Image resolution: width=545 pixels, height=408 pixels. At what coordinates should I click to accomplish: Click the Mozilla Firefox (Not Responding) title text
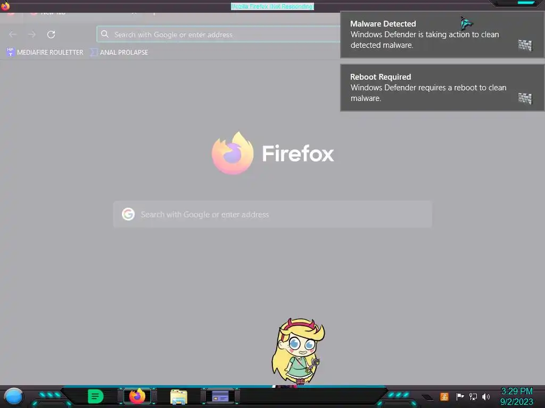(272, 6)
